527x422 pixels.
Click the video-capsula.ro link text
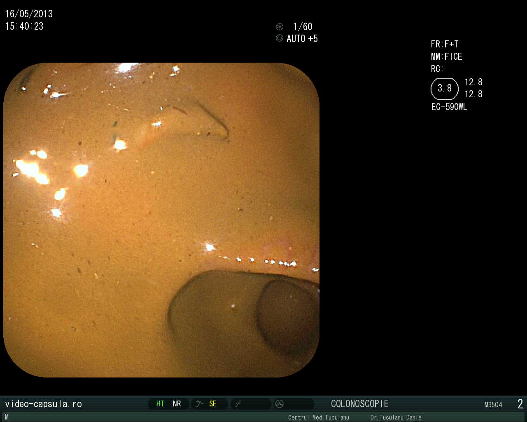click(43, 404)
